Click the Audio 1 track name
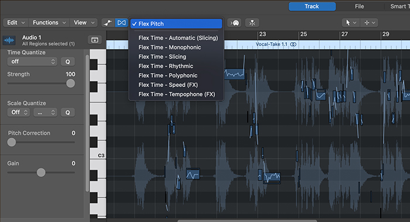Viewport: 410px width, 222px height. coord(32,37)
